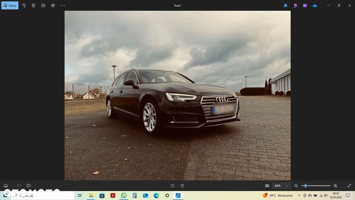Open the three-dots more options menu
Screen dimensions: 355x200
63,5
